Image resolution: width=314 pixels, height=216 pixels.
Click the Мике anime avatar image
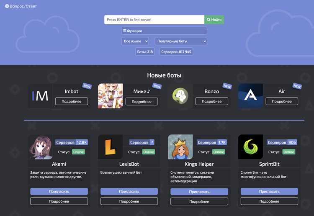[111, 96]
